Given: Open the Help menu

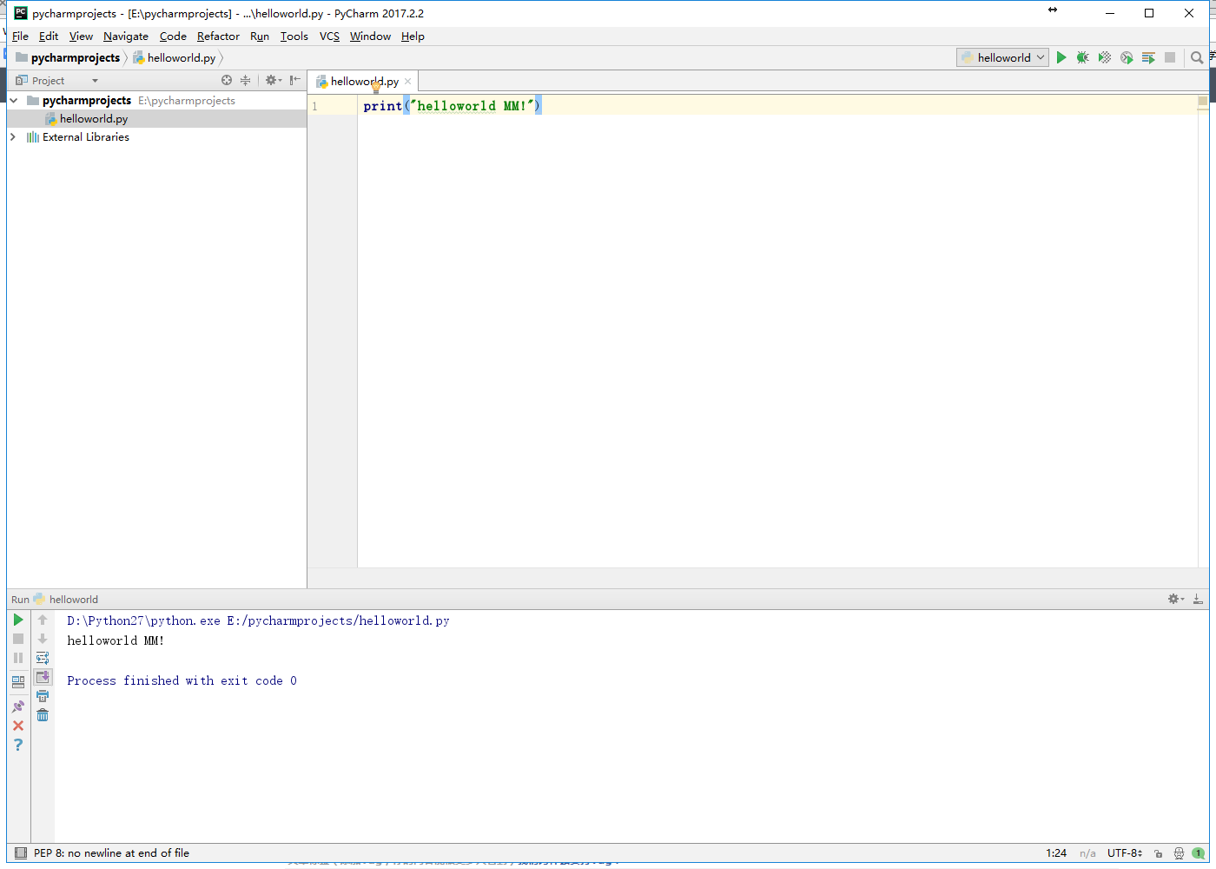Looking at the screenshot, I should pos(413,36).
